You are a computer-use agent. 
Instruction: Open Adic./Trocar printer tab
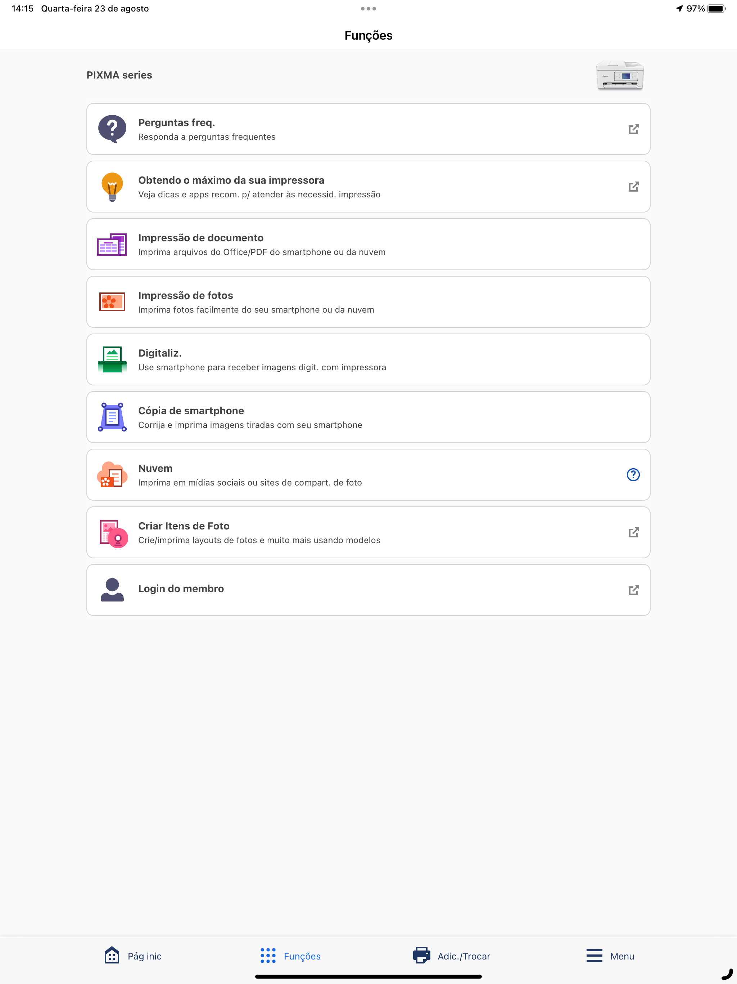click(452, 956)
